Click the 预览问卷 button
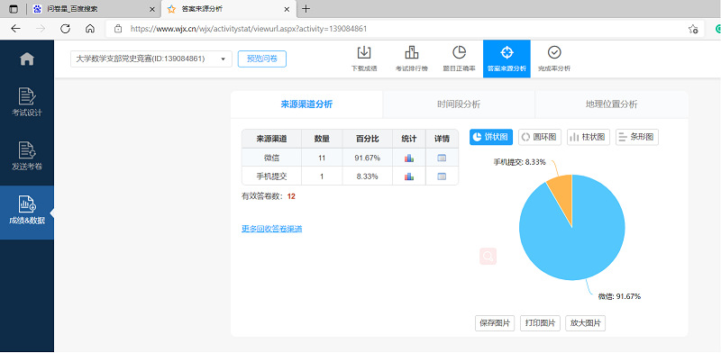The image size is (721, 353). pyautogui.click(x=262, y=59)
